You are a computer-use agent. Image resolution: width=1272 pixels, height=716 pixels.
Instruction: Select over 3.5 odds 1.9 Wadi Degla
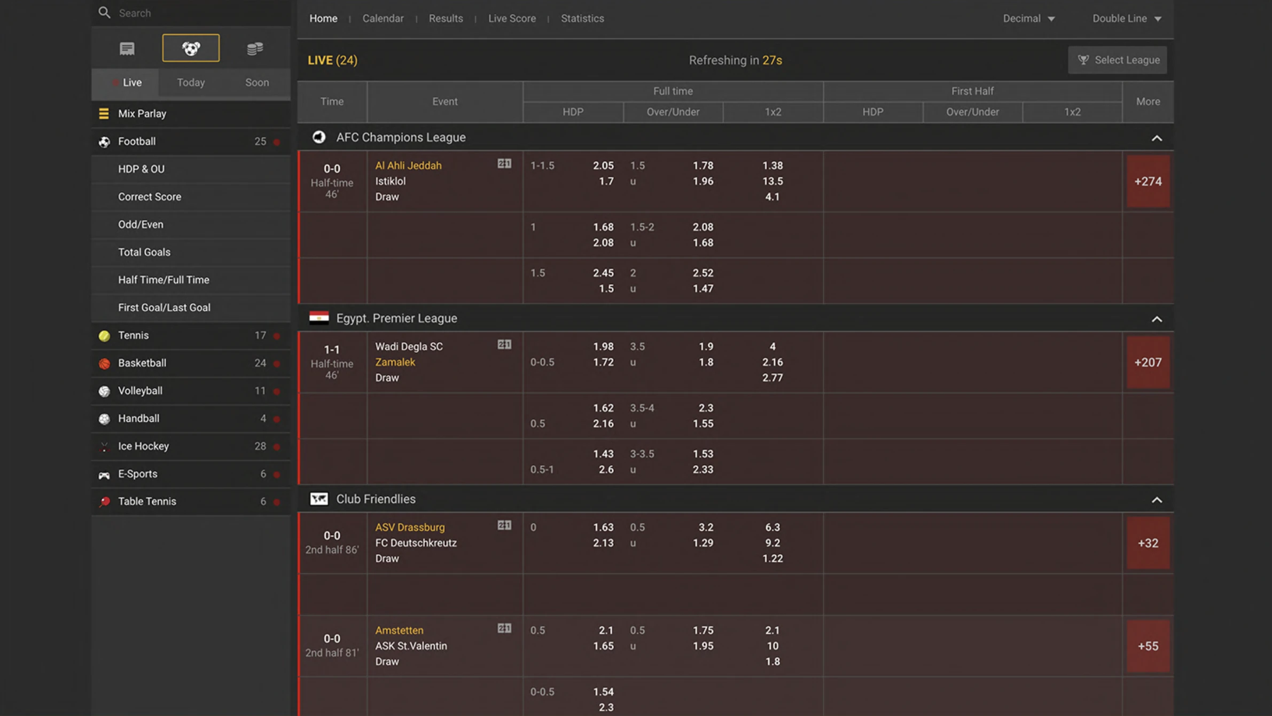(706, 347)
